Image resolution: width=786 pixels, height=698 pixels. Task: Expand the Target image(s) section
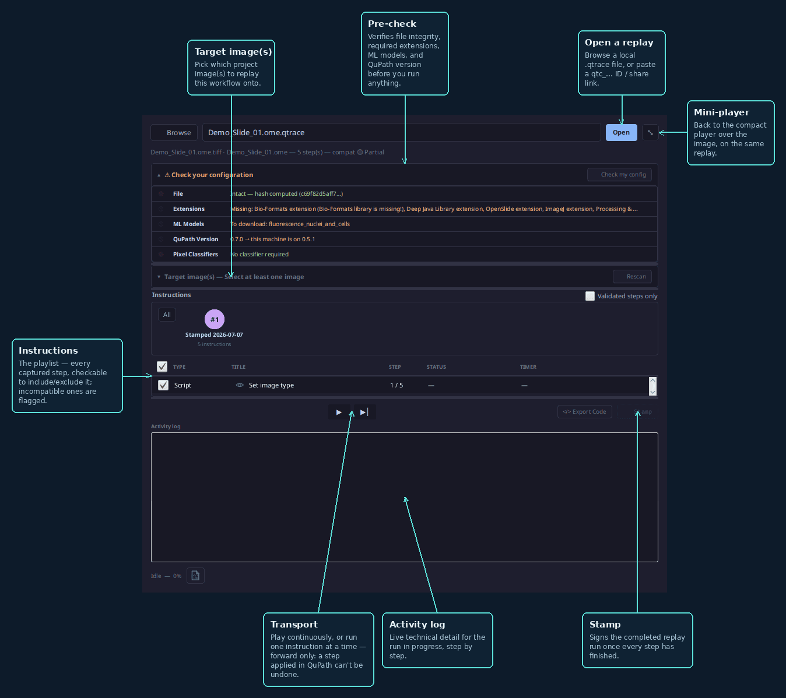point(159,277)
